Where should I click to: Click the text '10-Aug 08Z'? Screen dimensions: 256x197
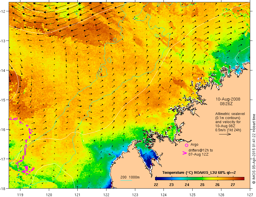[225, 126]
